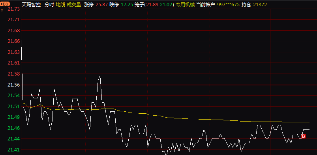Click price axis label 21.63
317x155 pixels.
click(x=14, y=52)
